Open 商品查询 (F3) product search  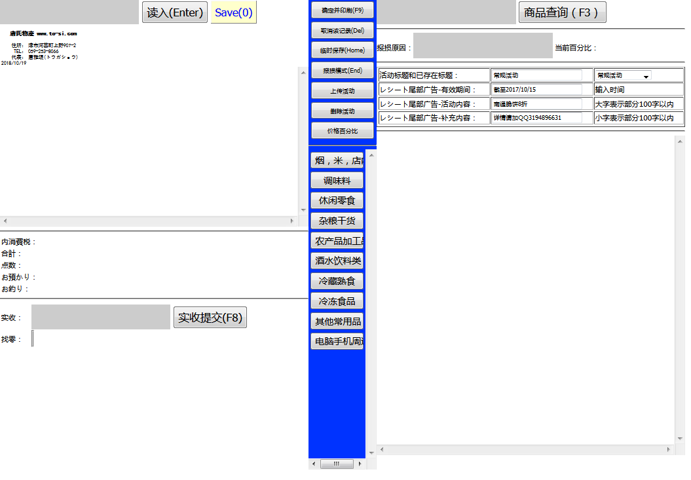pyautogui.click(x=562, y=12)
